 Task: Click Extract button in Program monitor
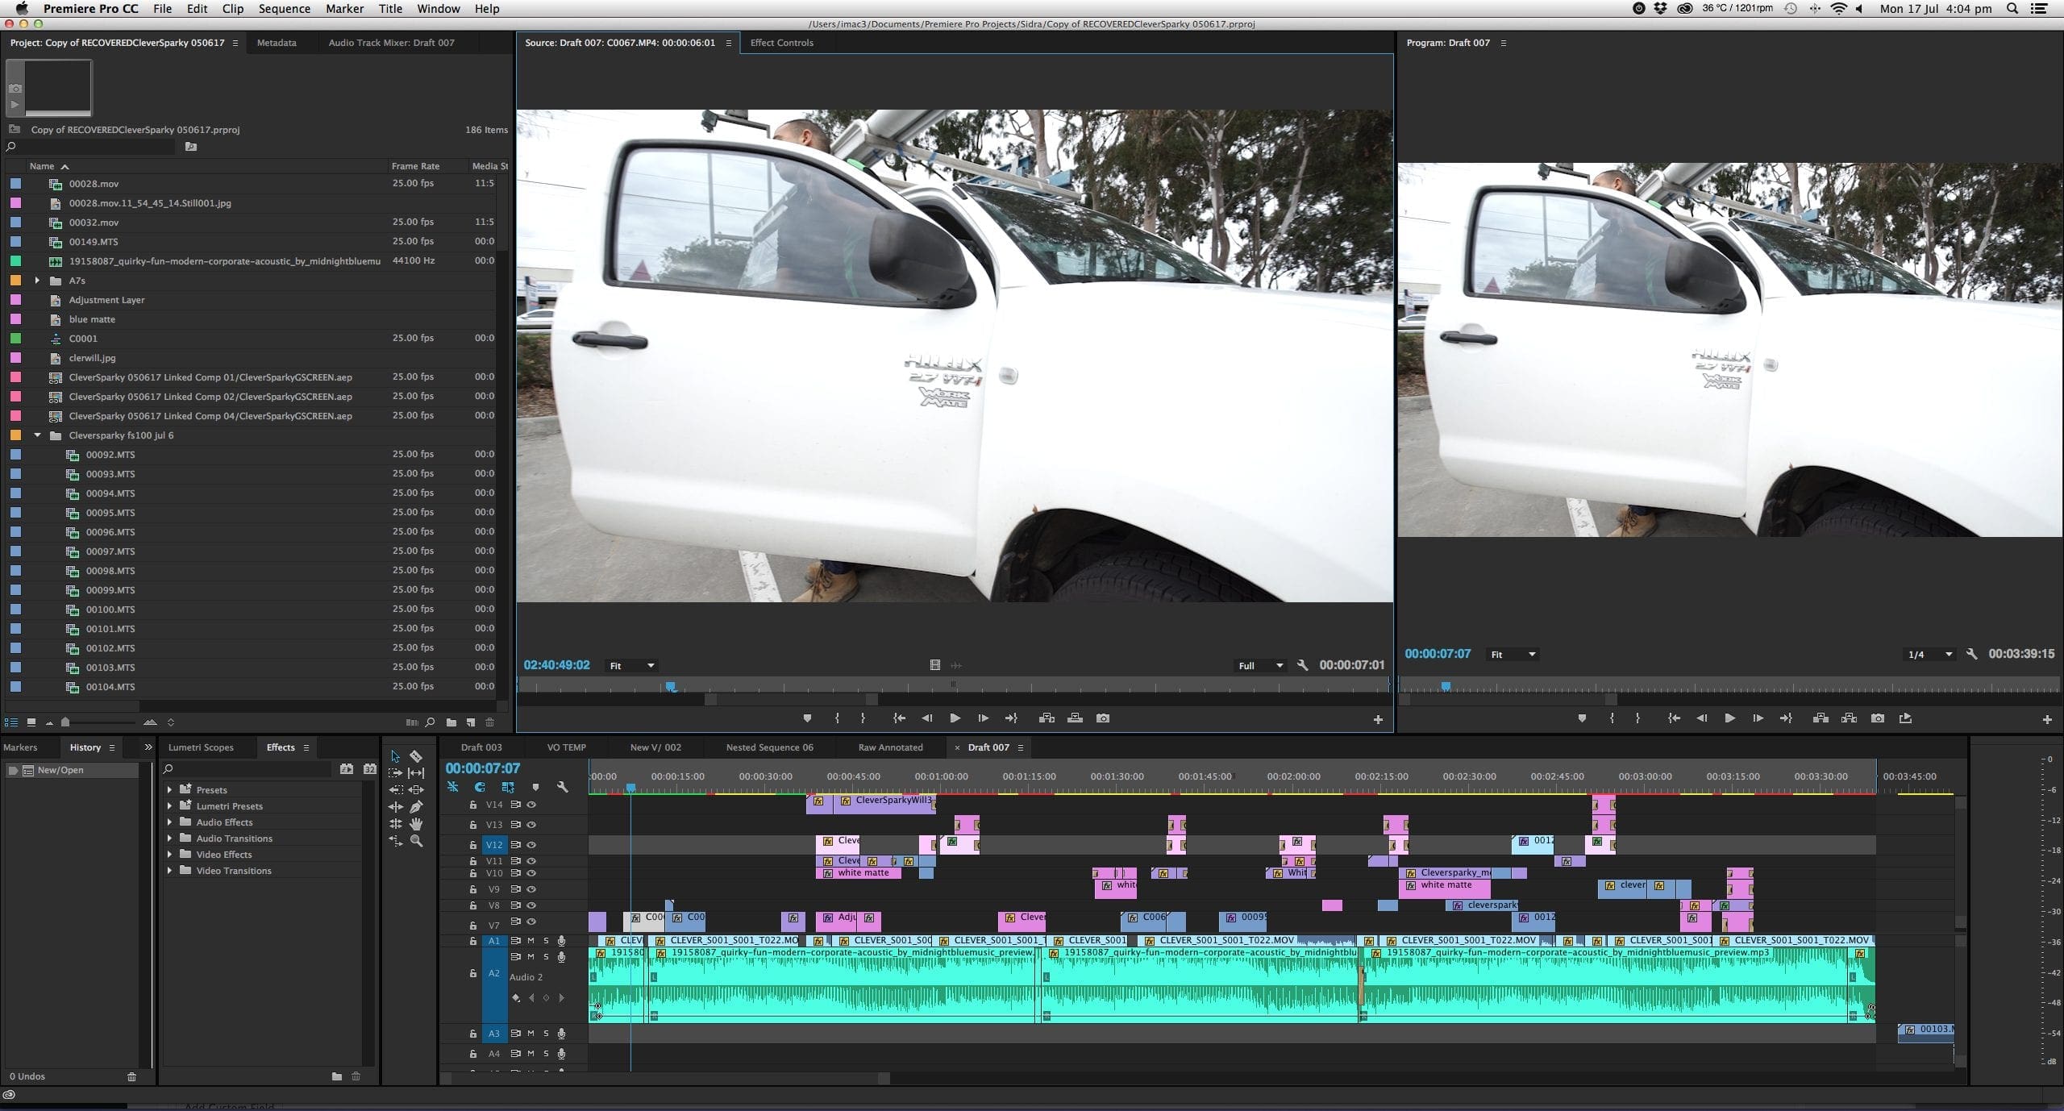tap(1849, 718)
